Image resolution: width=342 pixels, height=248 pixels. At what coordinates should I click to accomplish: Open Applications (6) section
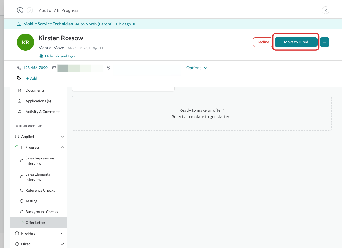coord(39,101)
